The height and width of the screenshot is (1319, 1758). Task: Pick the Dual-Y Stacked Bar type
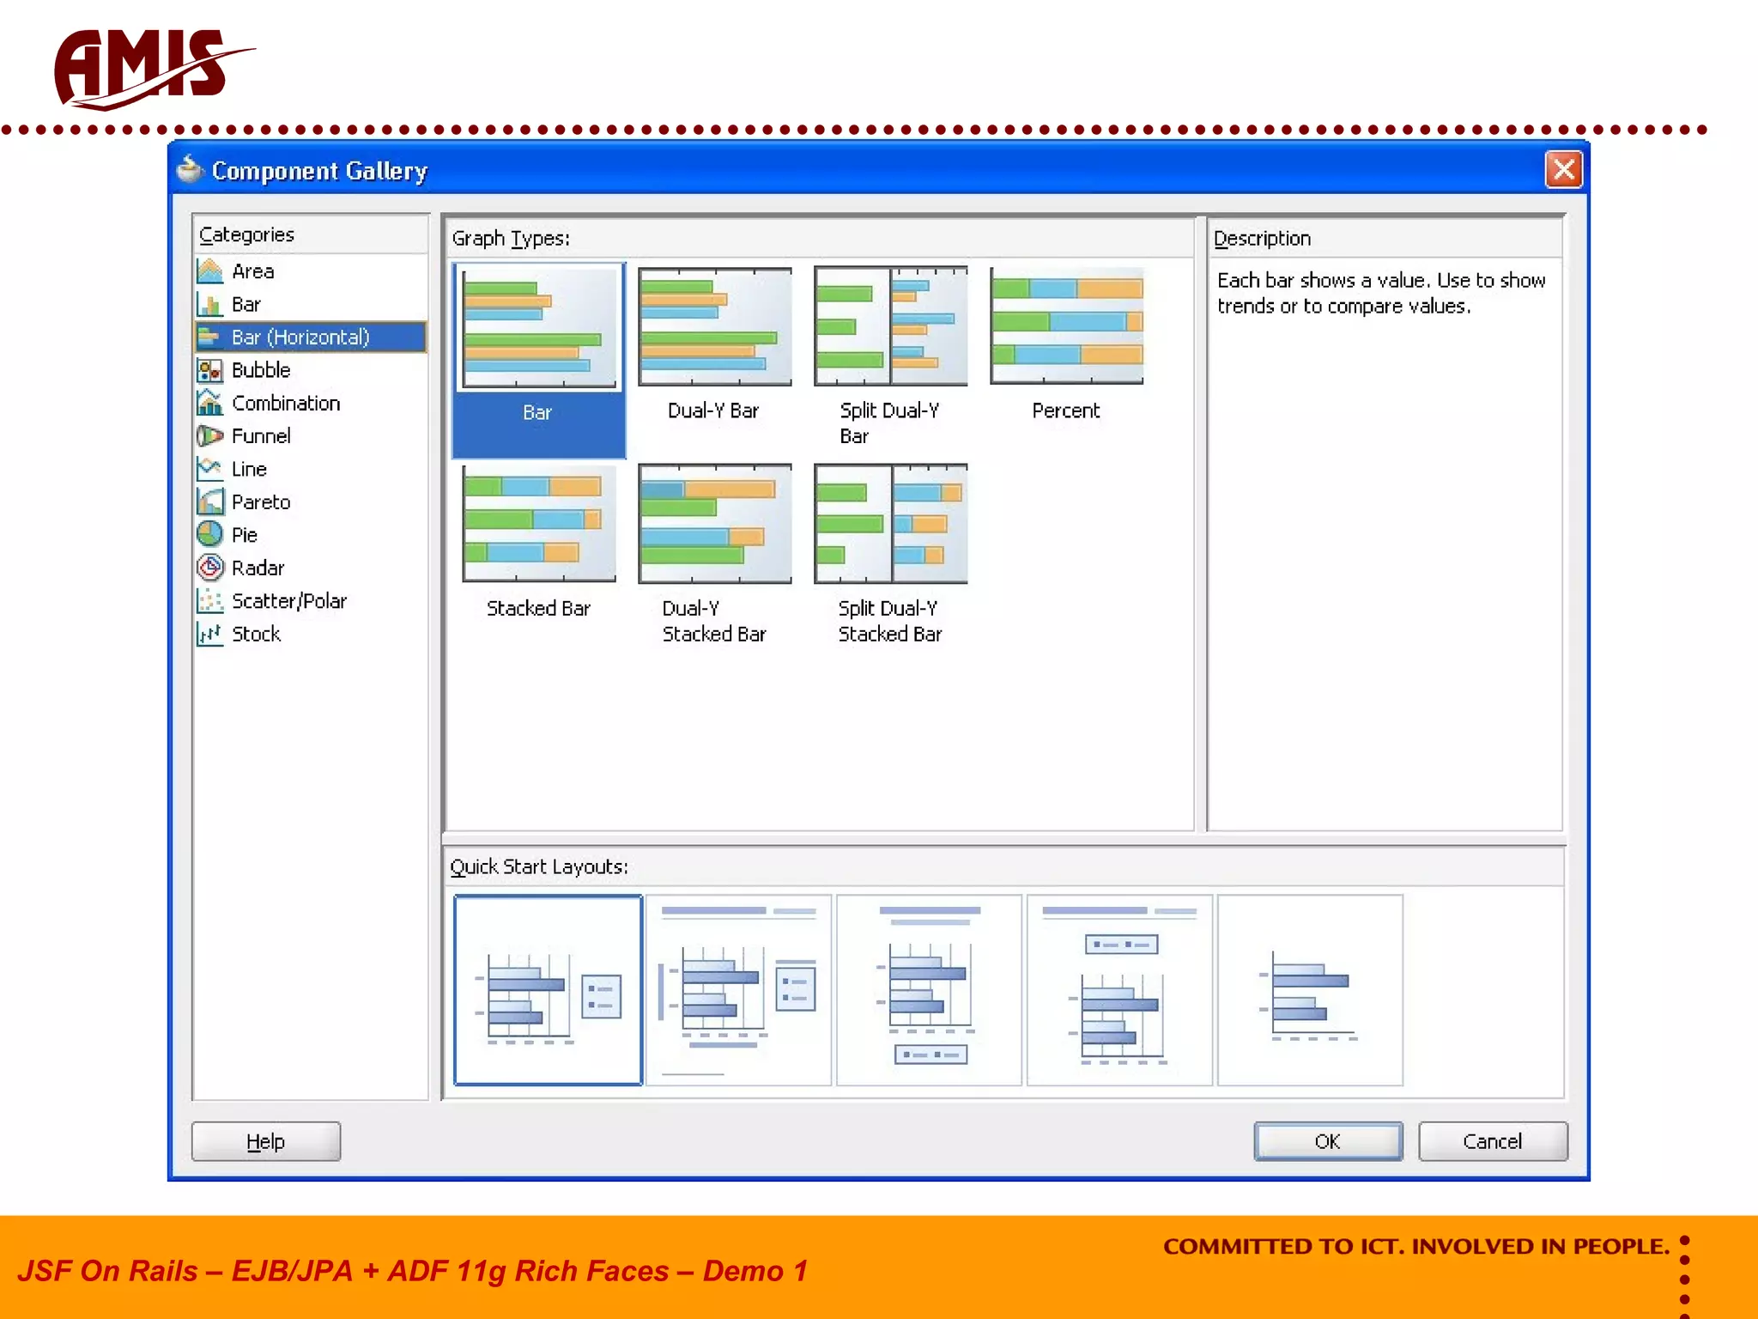click(x=714, y=524)
